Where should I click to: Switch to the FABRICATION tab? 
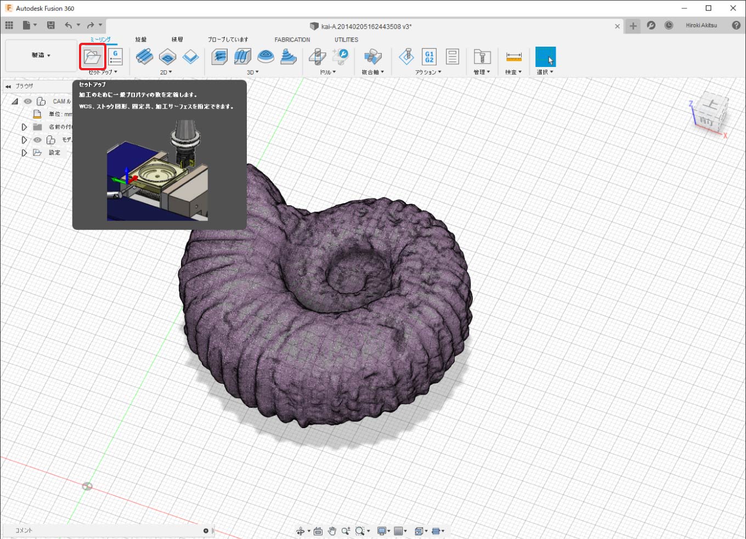(x=292, y=40)
